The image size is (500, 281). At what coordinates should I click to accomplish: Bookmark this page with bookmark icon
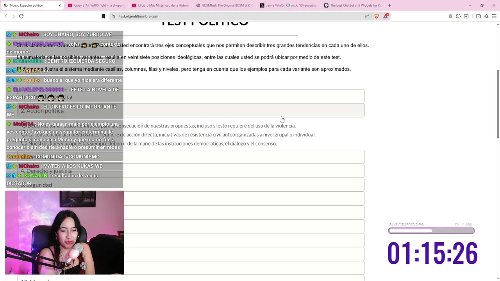103,16
